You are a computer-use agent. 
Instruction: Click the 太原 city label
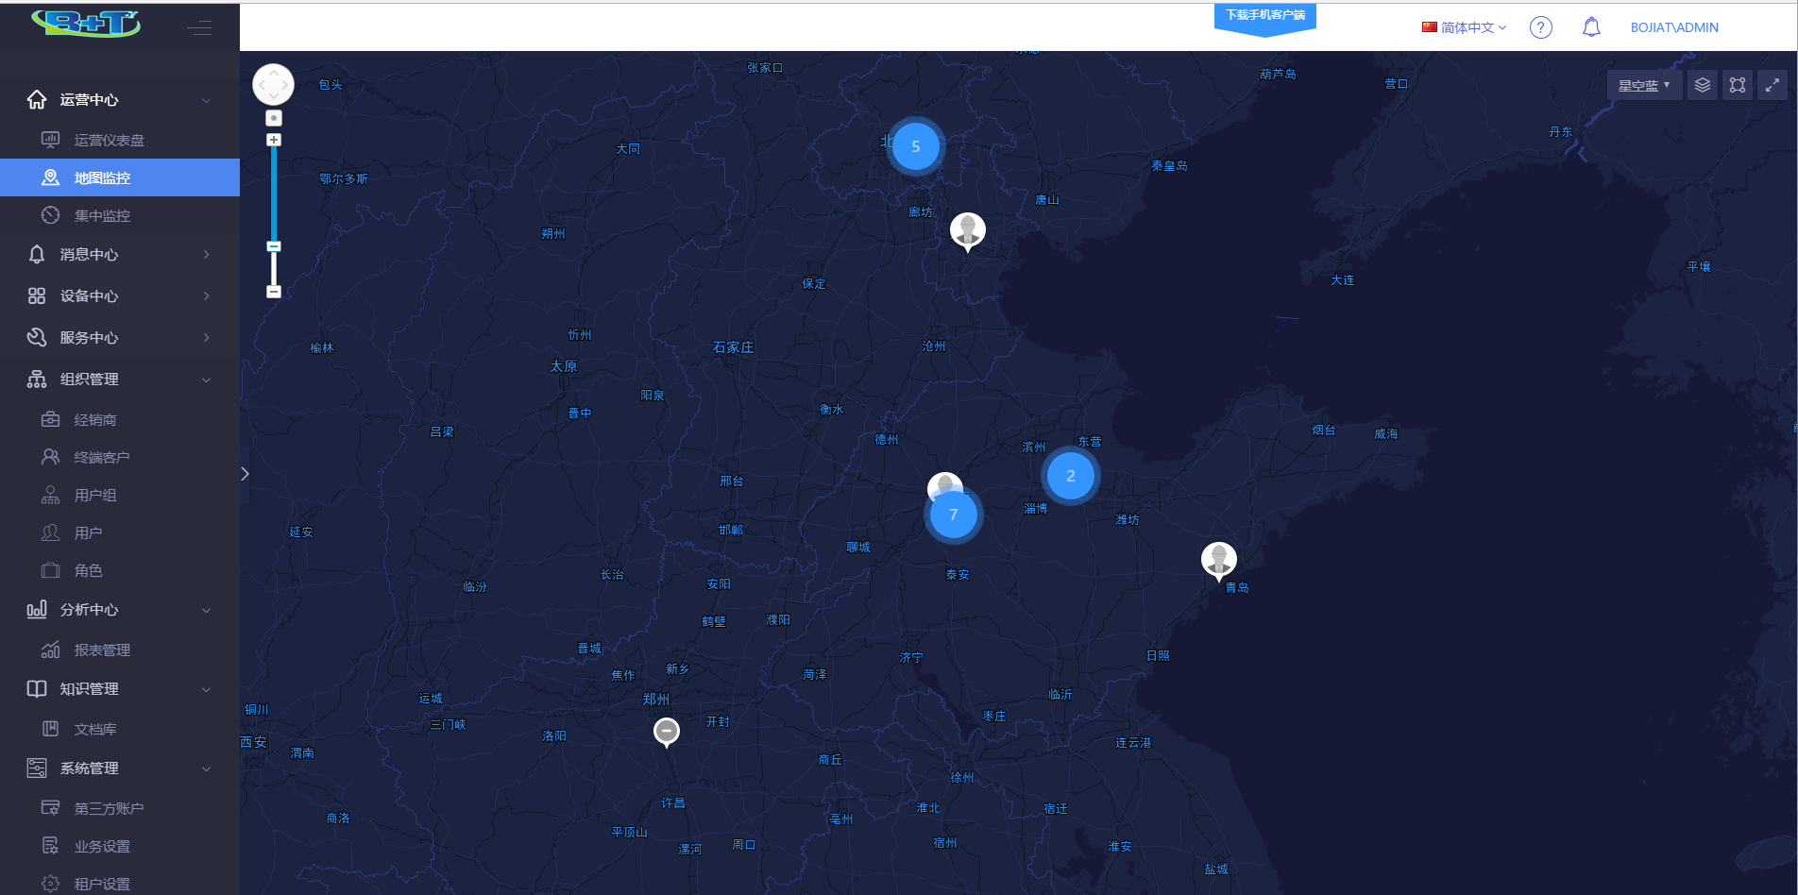pos(564,366)
